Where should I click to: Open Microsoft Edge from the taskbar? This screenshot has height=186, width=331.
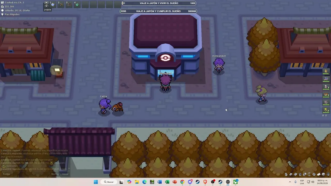pos(144,182)
